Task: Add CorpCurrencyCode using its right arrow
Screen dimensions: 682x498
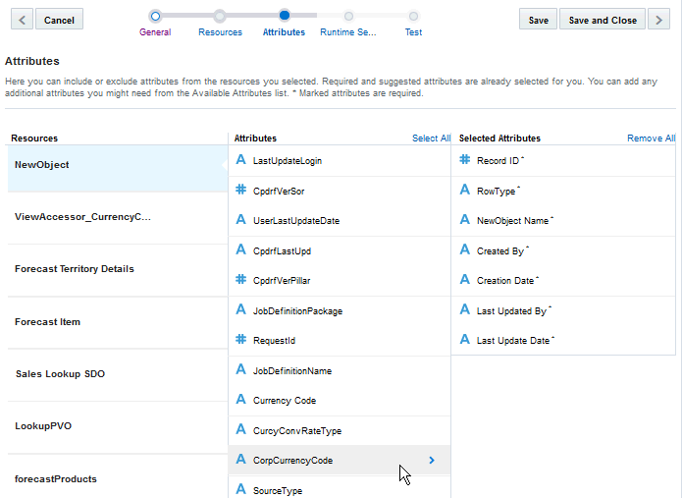Action: click(432, 460)
